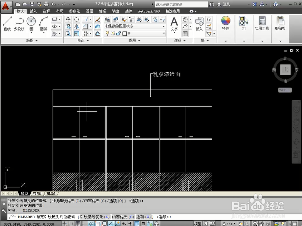The height and width of the screenshot is (226, 302).
Task: Open the Properties (特性) color wheel panel
Action: tap(226, 23)
